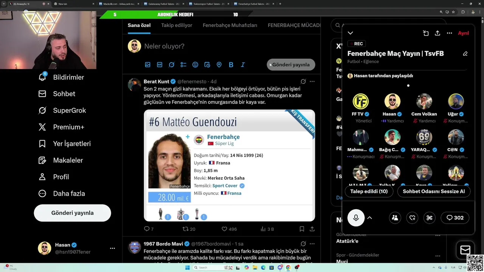Screen dimensions: 484x272
Task: Click Ayrıl to leave Space
Action: (463, 33)
